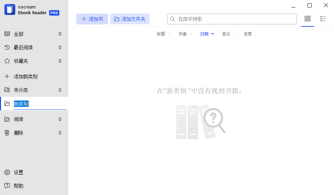Screen dimensions: 334x195
Task: Click the 添加文件夹 add folder button
Action: (x=131, y=19)
